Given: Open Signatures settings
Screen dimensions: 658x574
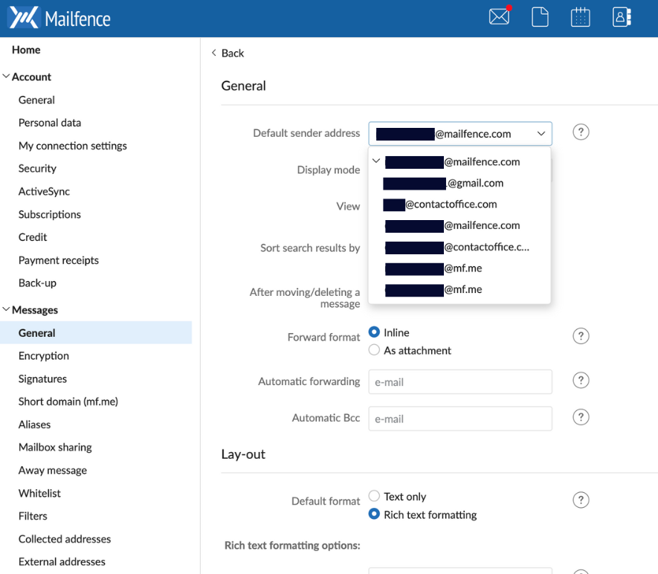Looking at the screenshot, I should [42, 379].
